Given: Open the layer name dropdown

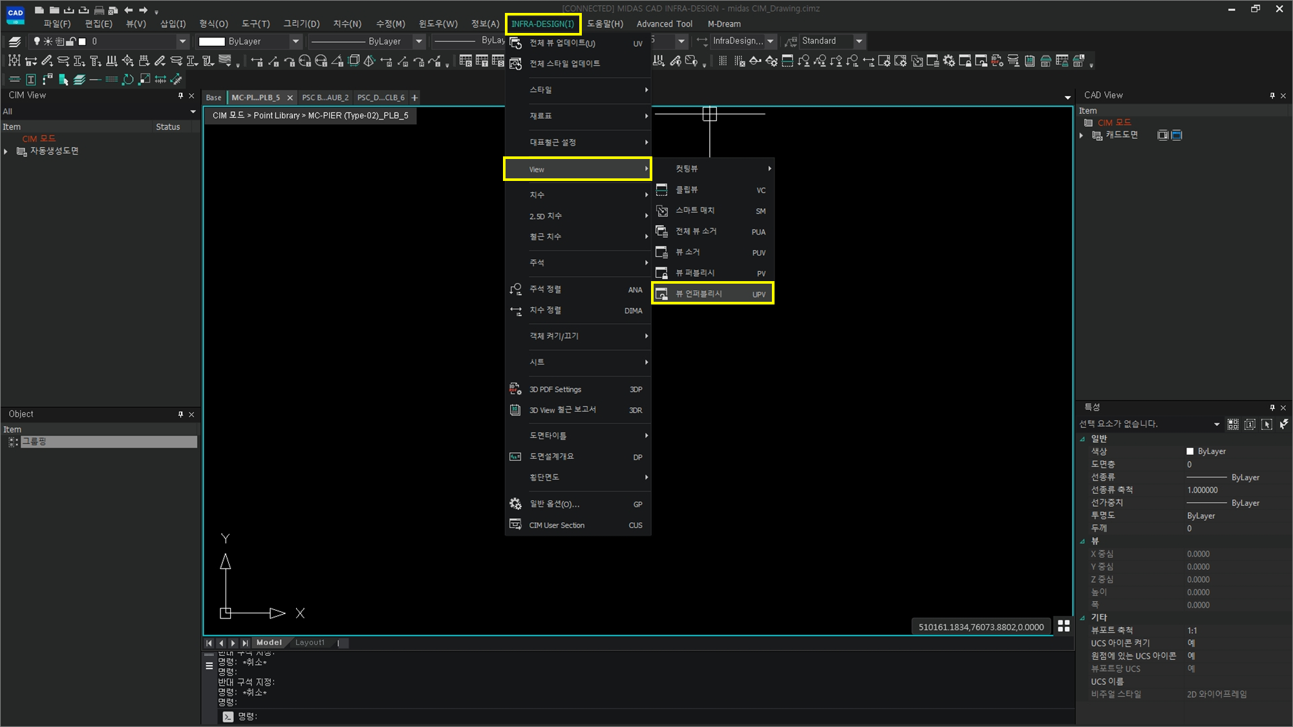Looking at the screenshot, I should [x=182, y=41].
